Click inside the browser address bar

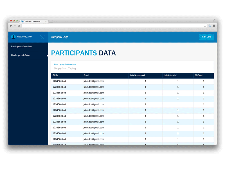(112, 26)
